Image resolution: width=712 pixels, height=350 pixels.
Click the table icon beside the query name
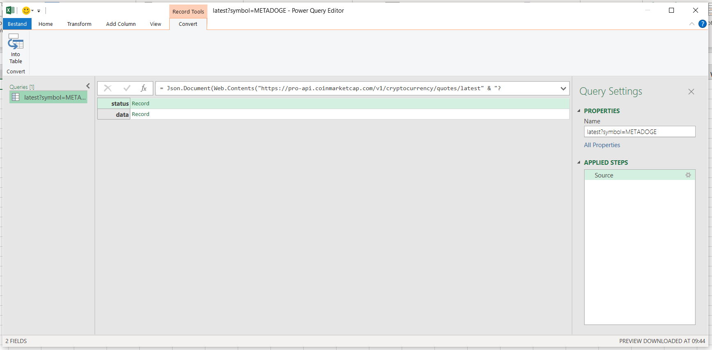coord(16,97)
